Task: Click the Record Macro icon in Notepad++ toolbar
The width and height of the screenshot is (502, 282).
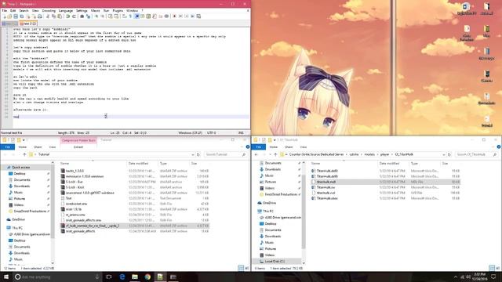Action: (x=174, y=16)
